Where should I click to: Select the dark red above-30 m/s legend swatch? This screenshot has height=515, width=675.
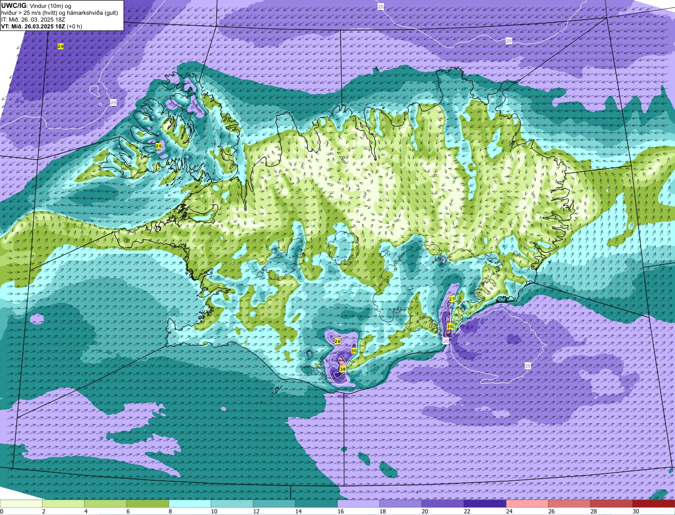pyautogui.click(x=654, y=503)
